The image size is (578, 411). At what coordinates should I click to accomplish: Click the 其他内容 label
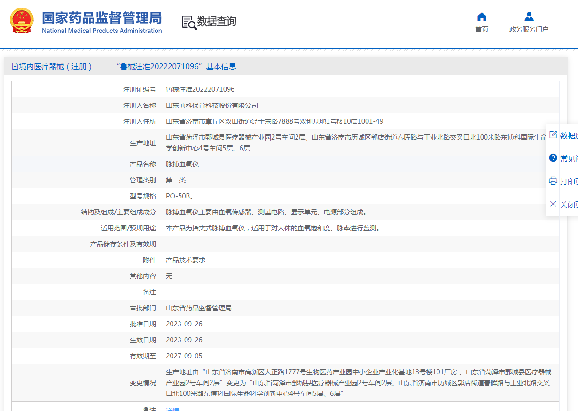tap(143, 276)
